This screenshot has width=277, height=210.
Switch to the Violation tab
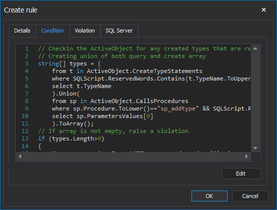coord(85,30)
